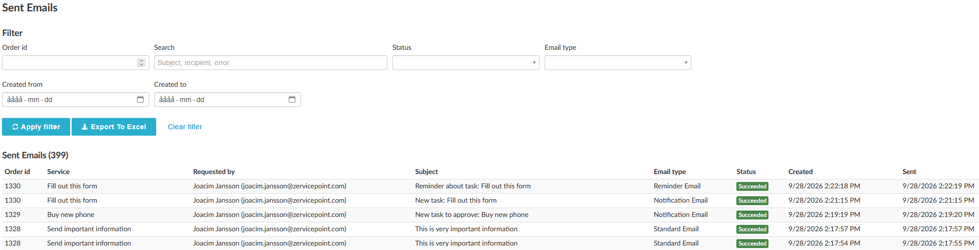This screenshot has width=979, height=250.
Task: Click subject 'New task: Fill out this form'
Action: coord(456,200)
